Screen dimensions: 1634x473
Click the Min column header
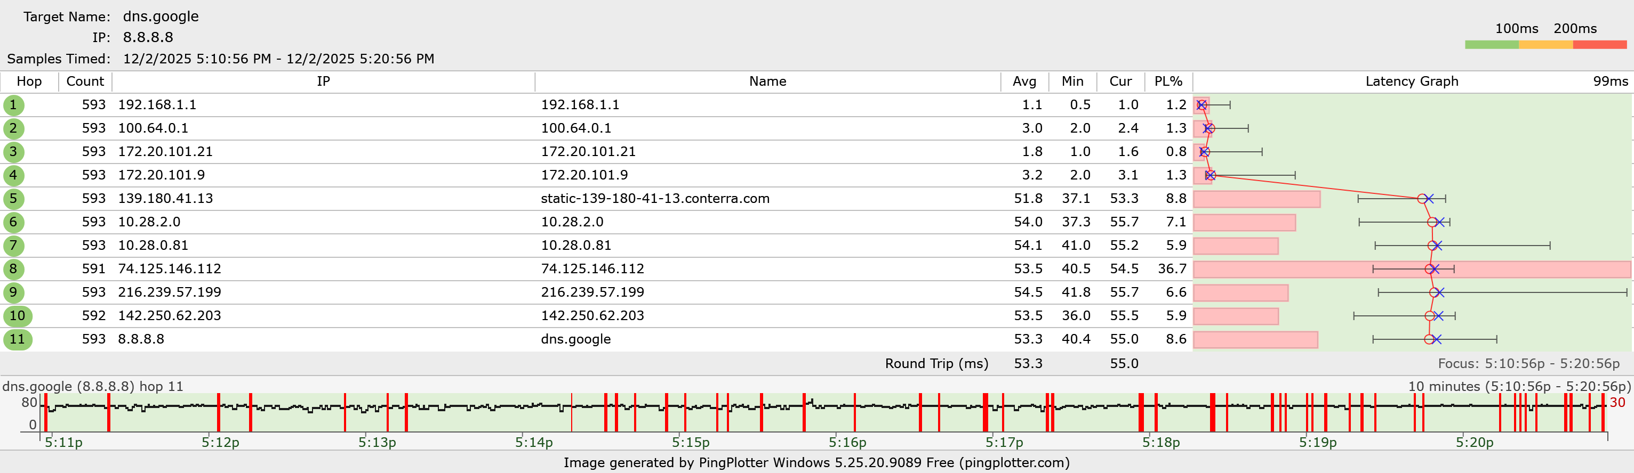[1072, 81]
